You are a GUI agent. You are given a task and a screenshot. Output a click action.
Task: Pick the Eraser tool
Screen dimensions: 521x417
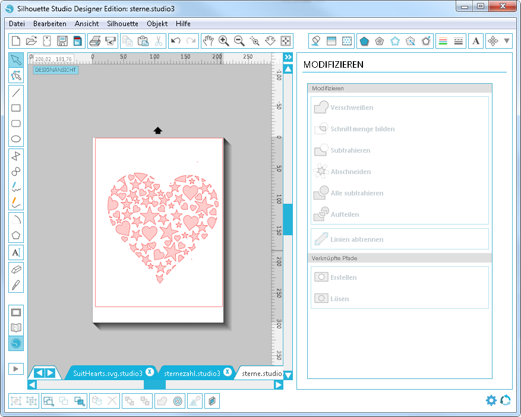click(16, 268)
